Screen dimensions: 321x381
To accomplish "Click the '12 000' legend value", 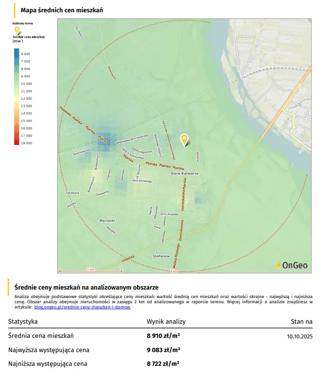I will pyautogui.click(x=26, y=99).
